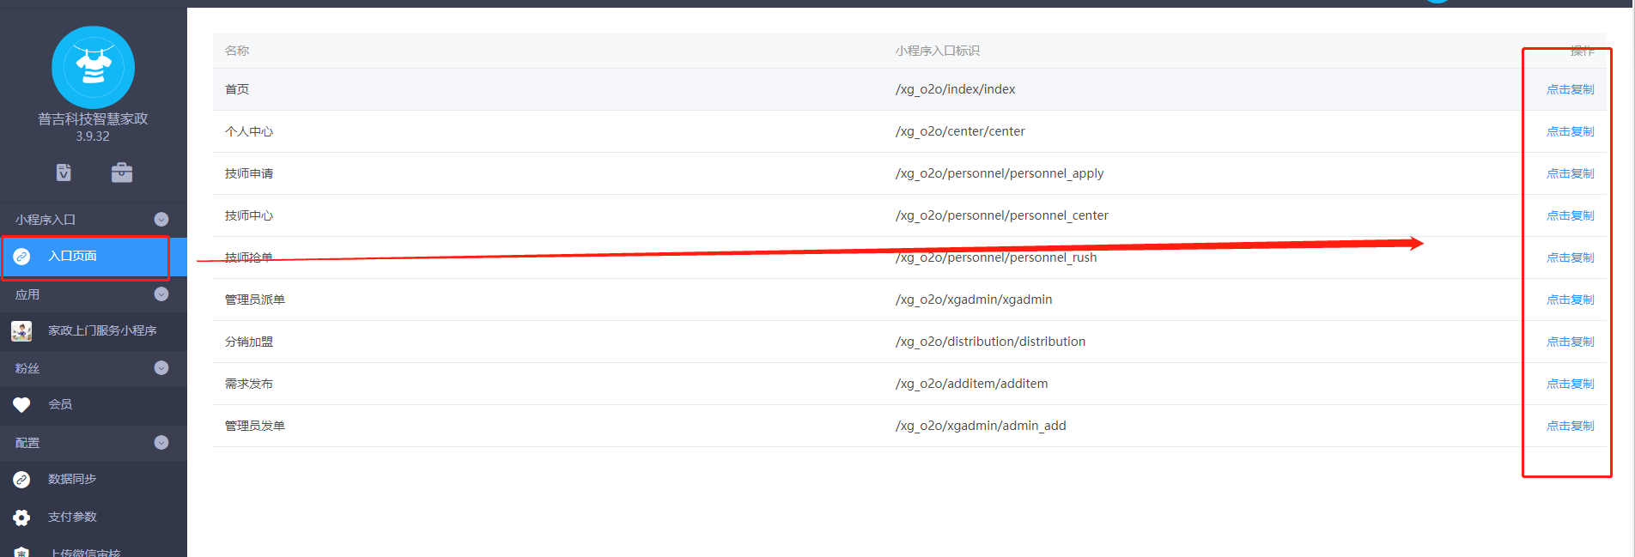The height and width of the screenshot is (557, 1635).
Task: Select the 个人中心 name cell
Action: pos(249,131)
